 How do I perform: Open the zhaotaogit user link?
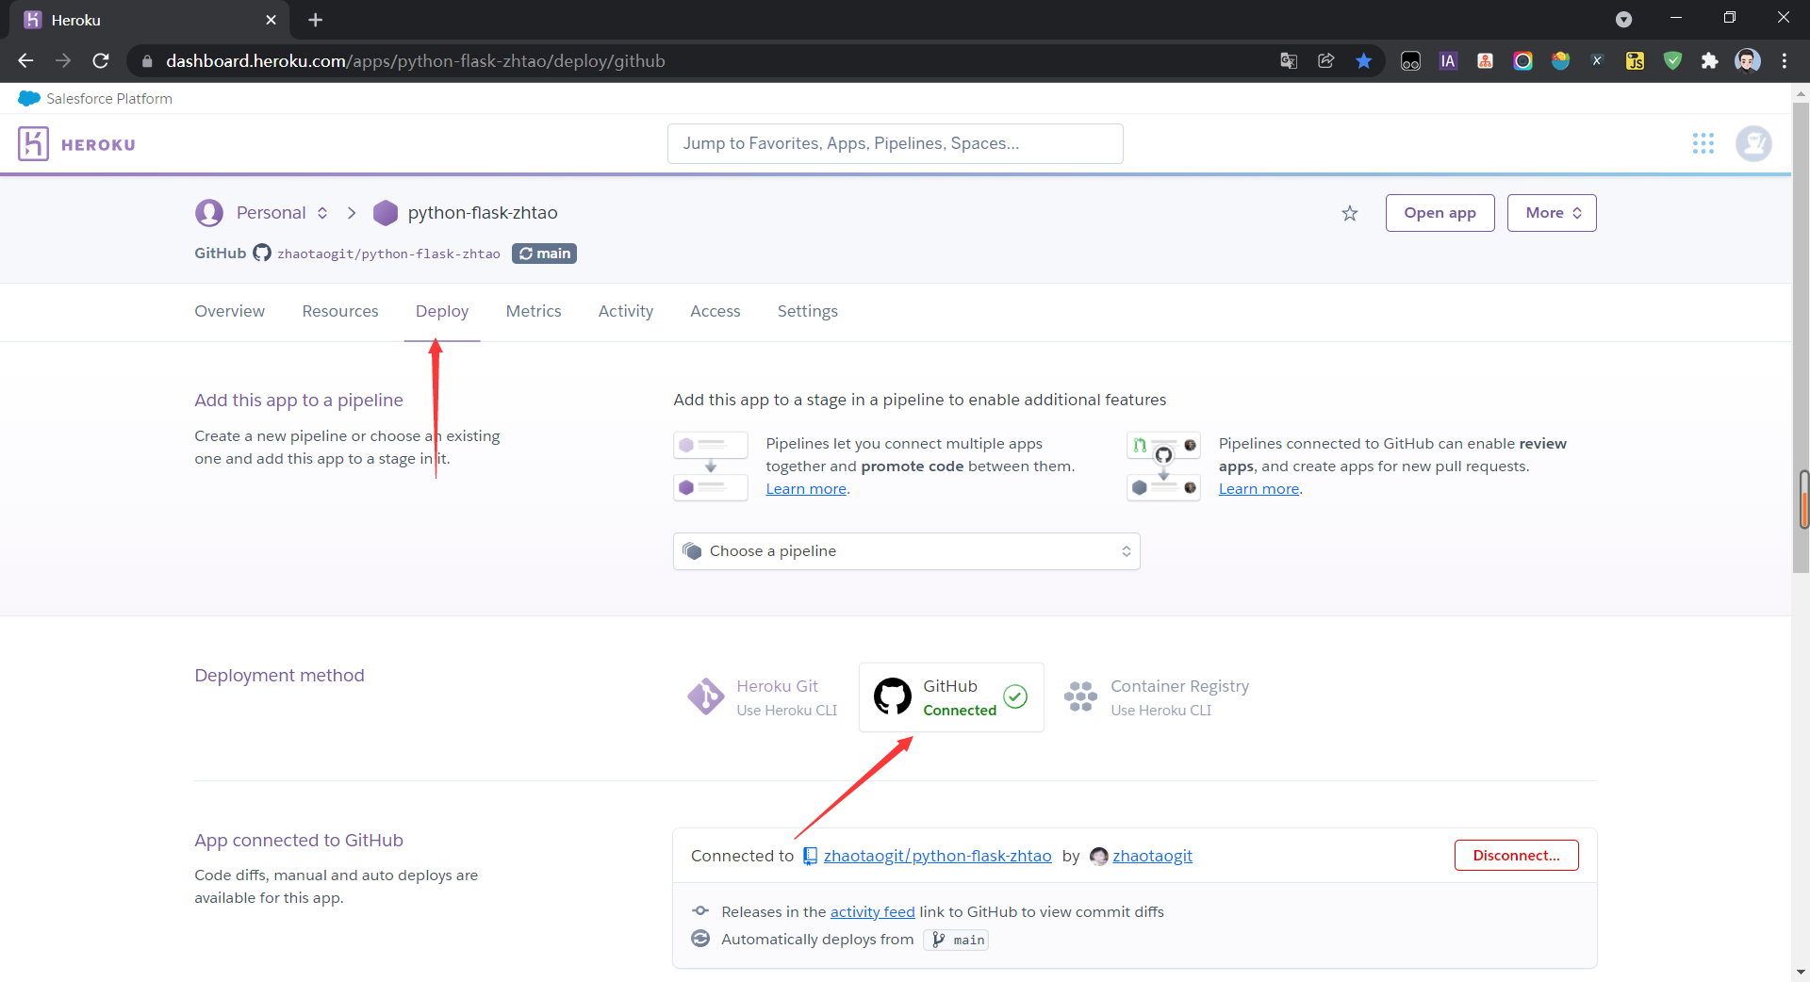click(1152, 856)
